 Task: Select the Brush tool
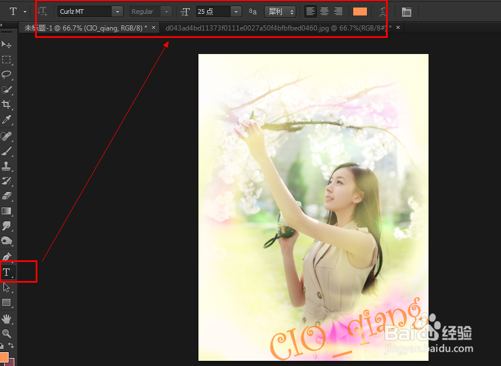pyautogui.click(x=6, y=151)
